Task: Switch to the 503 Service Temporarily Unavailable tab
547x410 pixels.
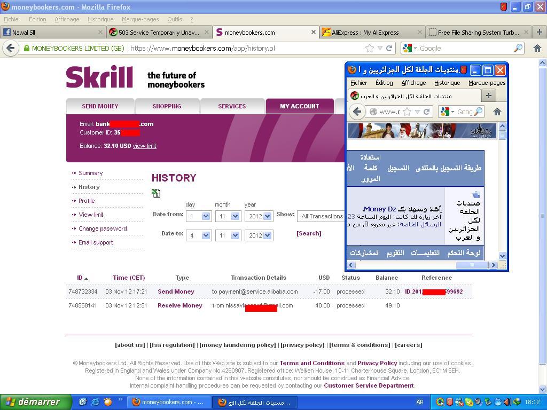Action: [x=159, y=32]
